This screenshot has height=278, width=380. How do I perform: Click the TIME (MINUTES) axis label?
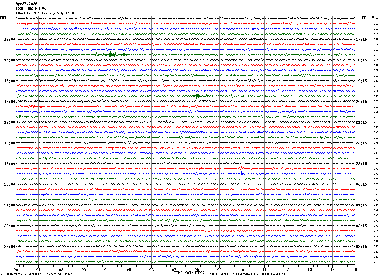click(189, 273)
